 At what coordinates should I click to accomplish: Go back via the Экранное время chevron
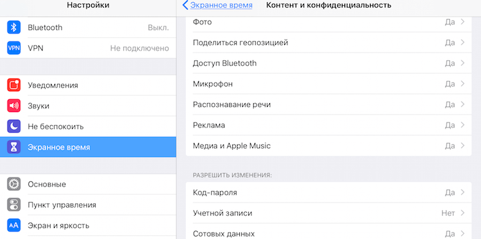click(x=185, y=5)
